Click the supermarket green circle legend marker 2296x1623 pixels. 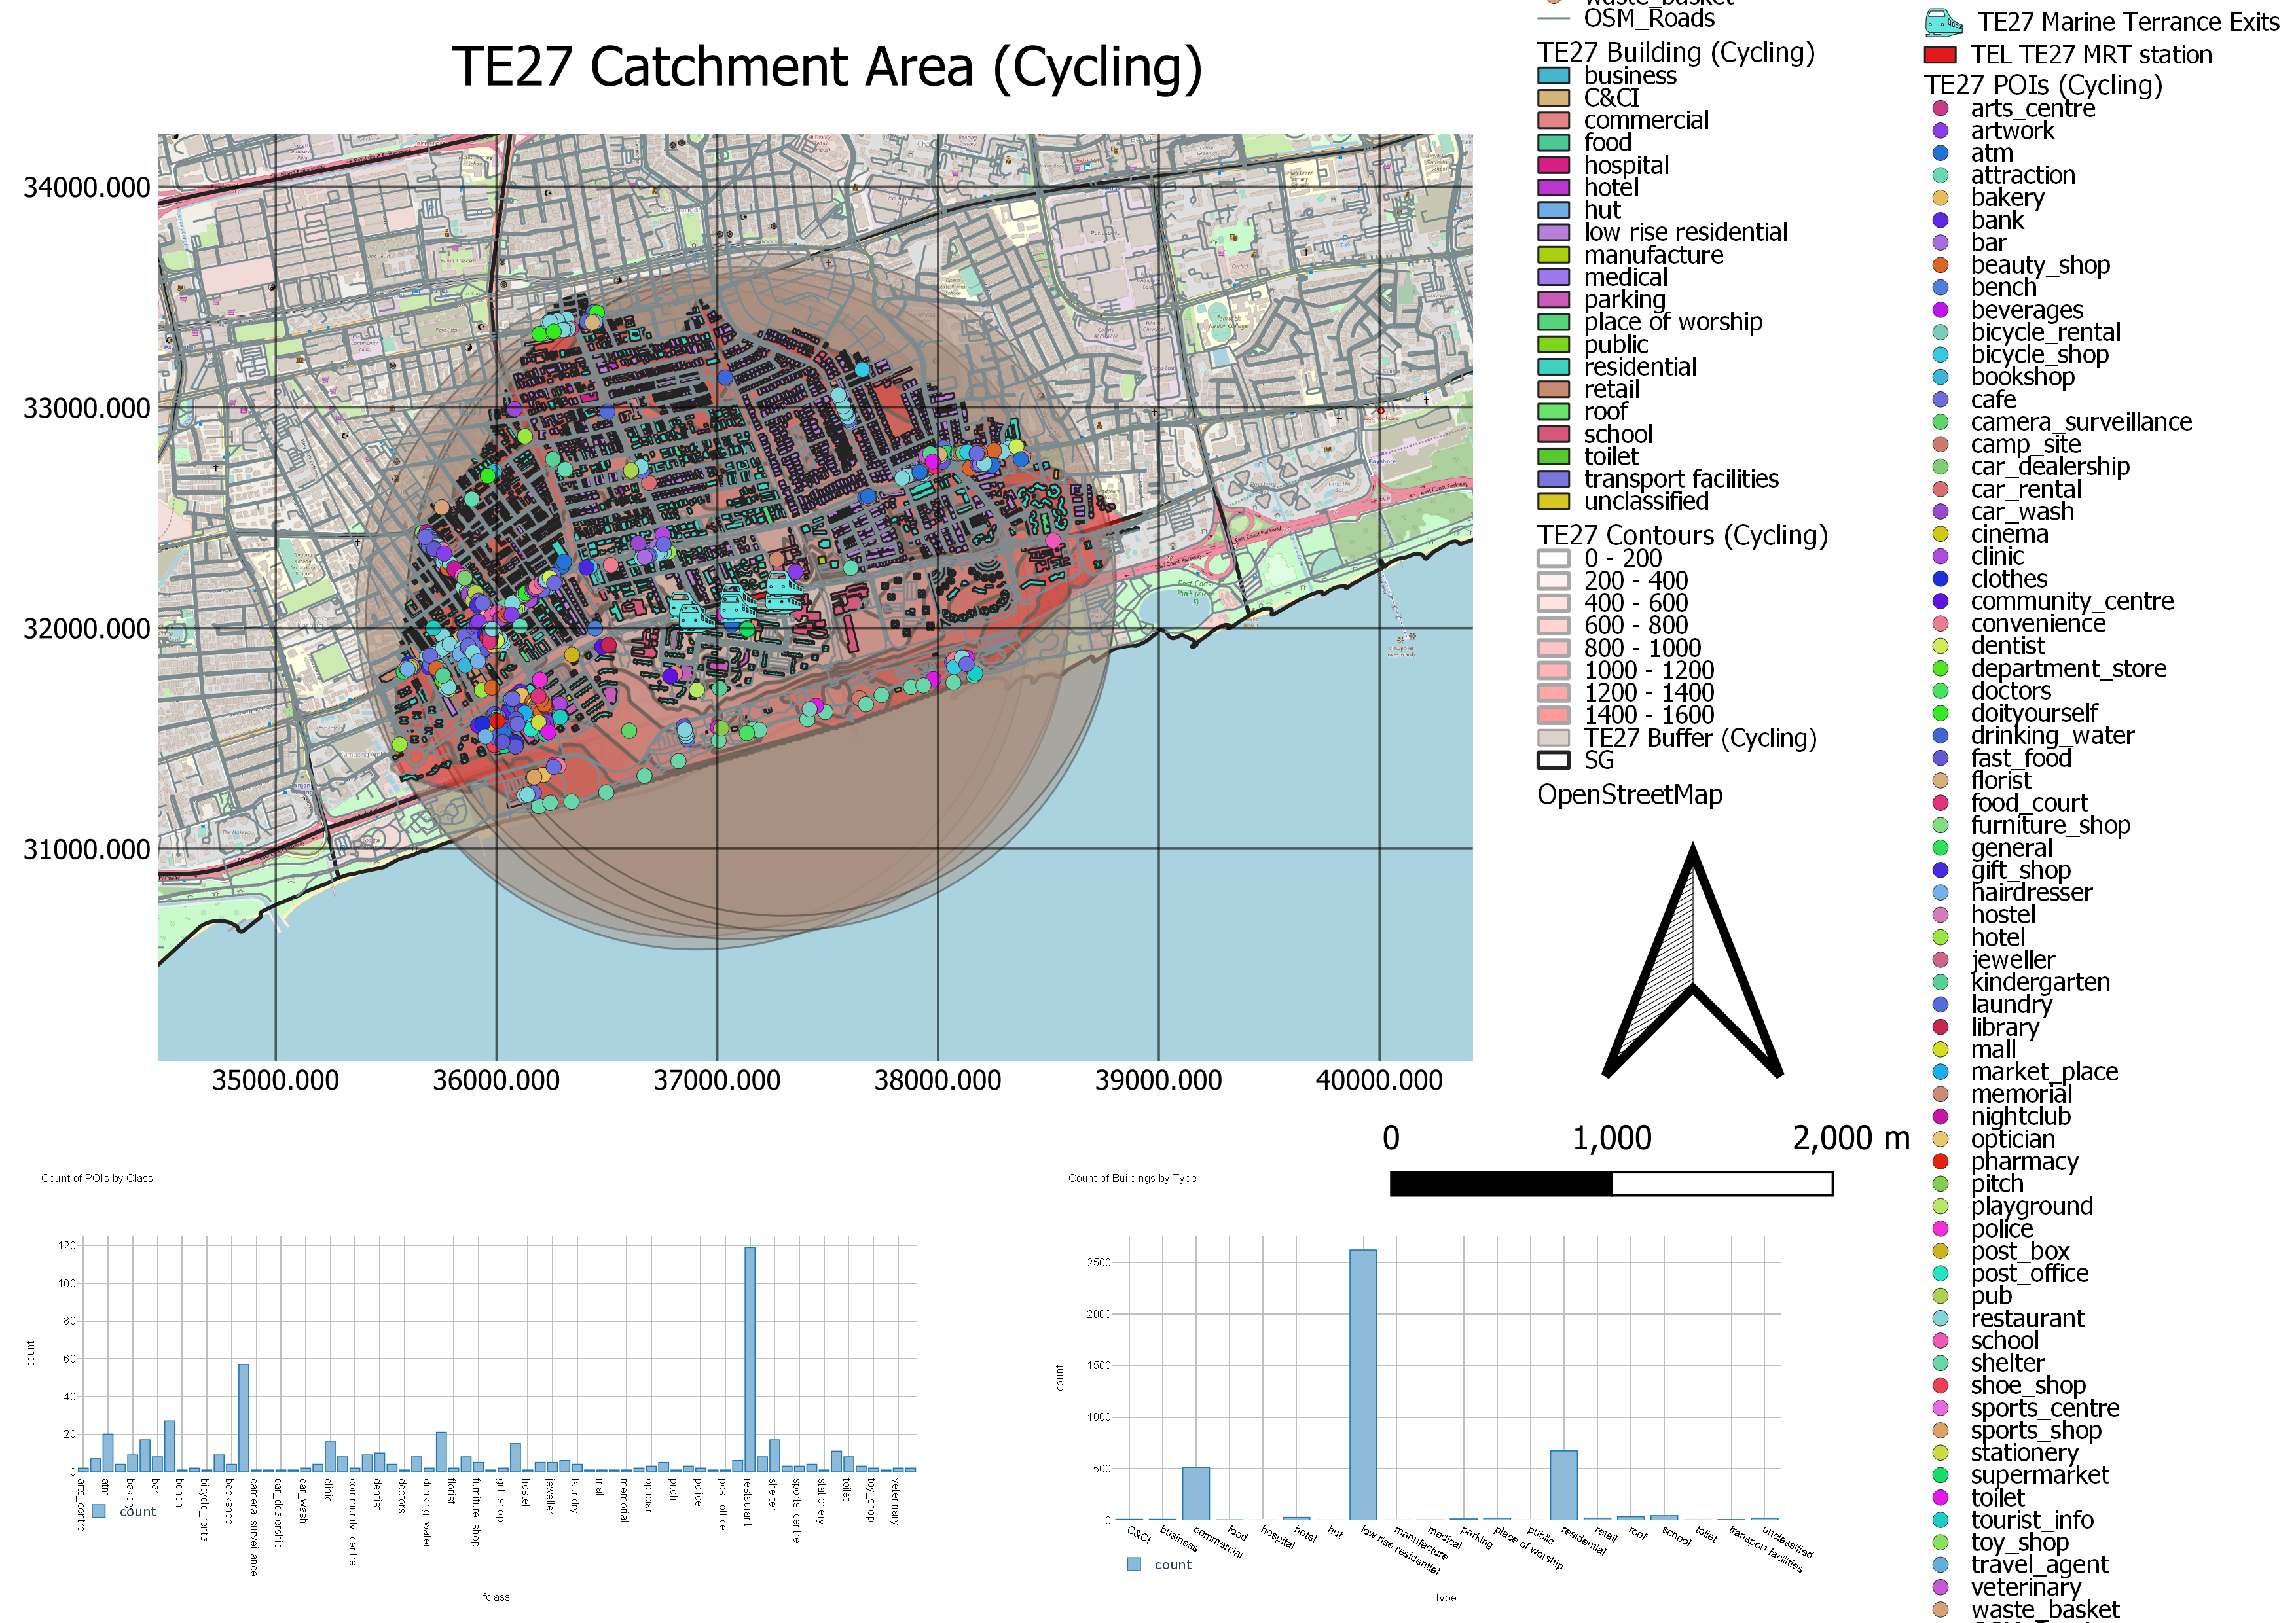[1941, 1475]
